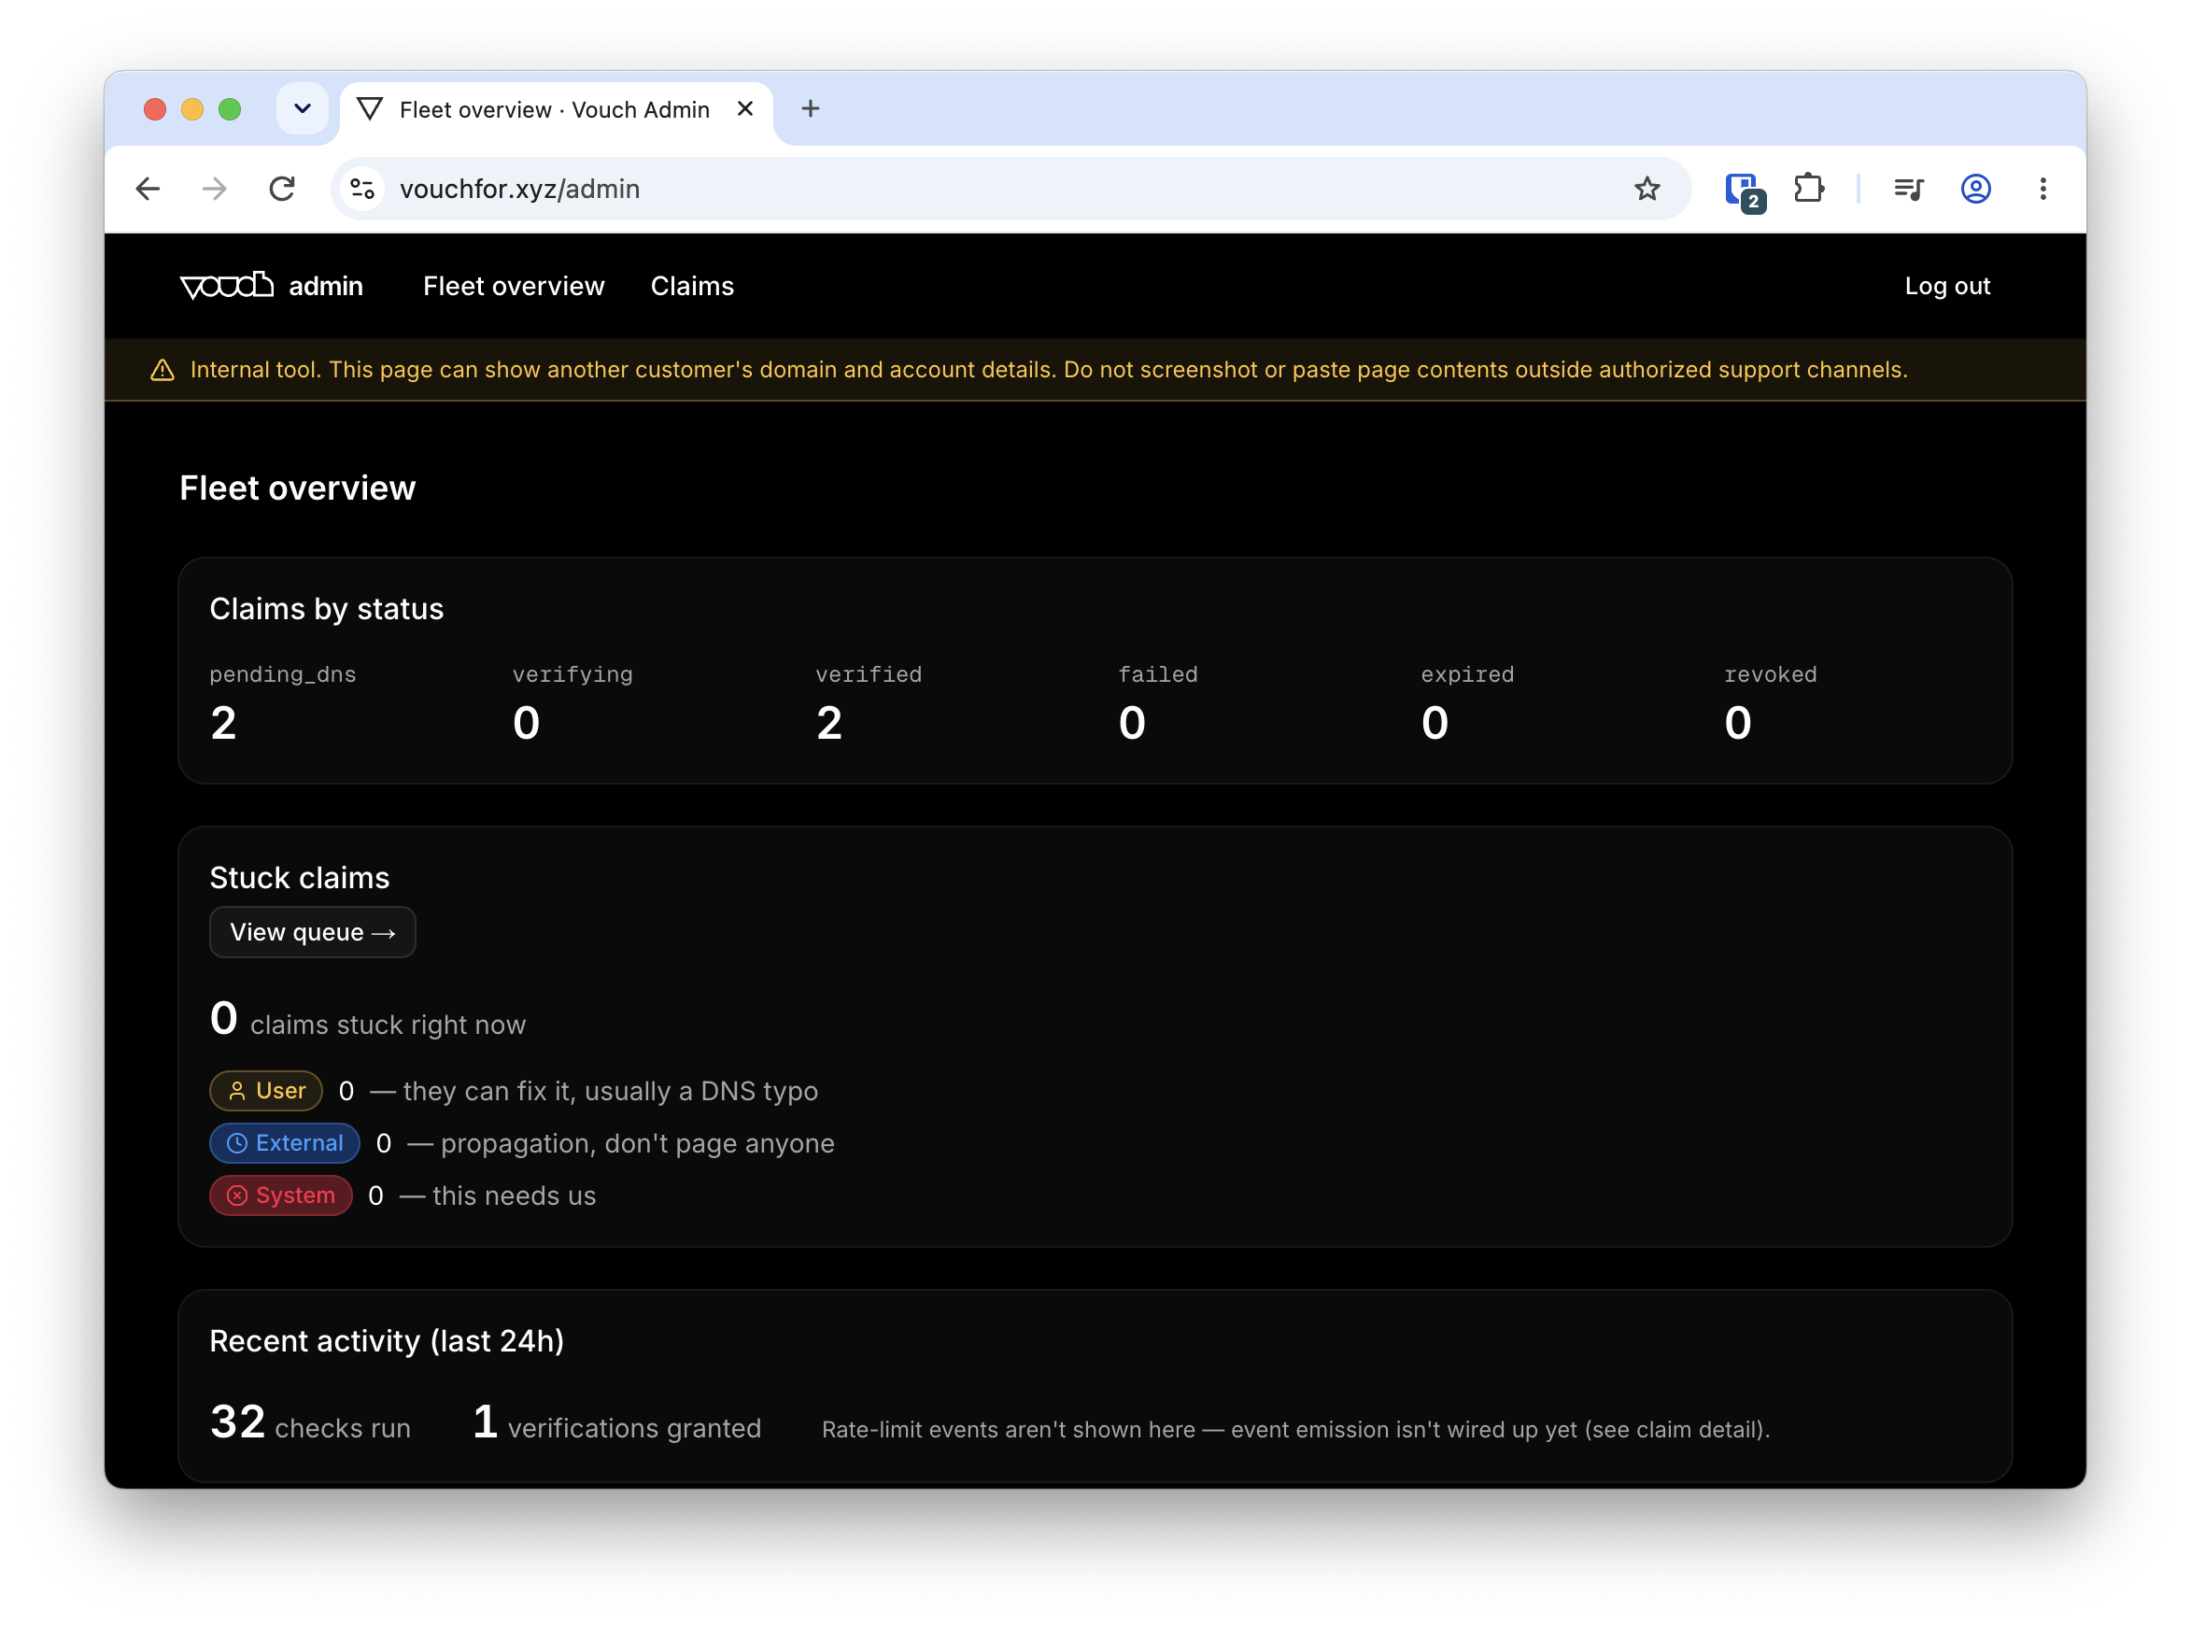Click the browser back arrow
The image size is (2191, 1627).
click(148, 188)
